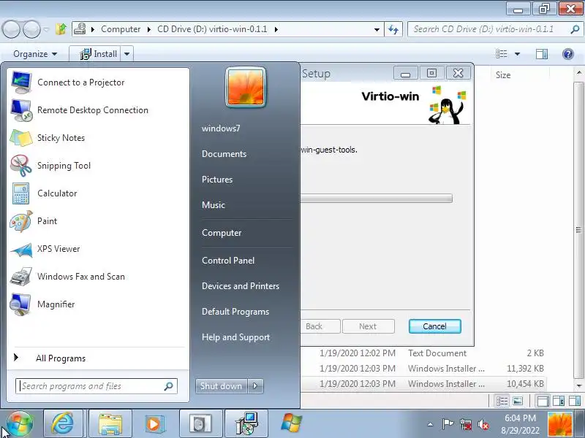
Task: Click the Windows flag taskbar icon
Action: pyautogui.click(x=291, y=423)
